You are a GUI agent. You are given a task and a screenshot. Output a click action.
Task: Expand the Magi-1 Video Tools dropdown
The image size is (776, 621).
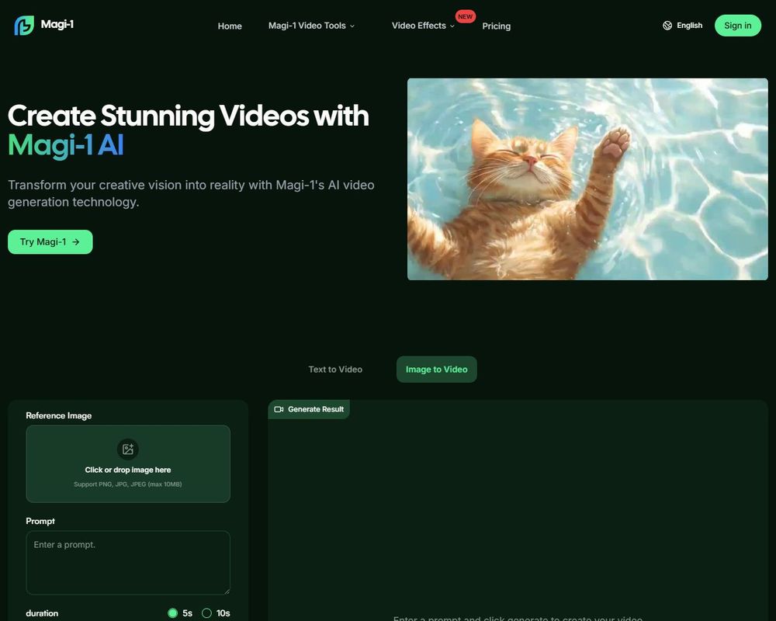(x=312, y=26)
